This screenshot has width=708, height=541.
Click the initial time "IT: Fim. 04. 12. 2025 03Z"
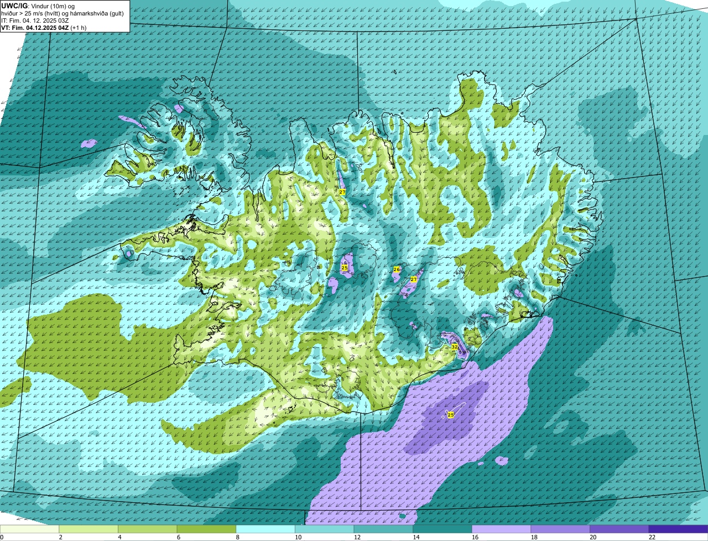coord(35,20)
